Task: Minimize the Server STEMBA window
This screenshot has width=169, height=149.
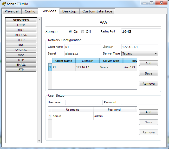Action: [x=145, y=3]
